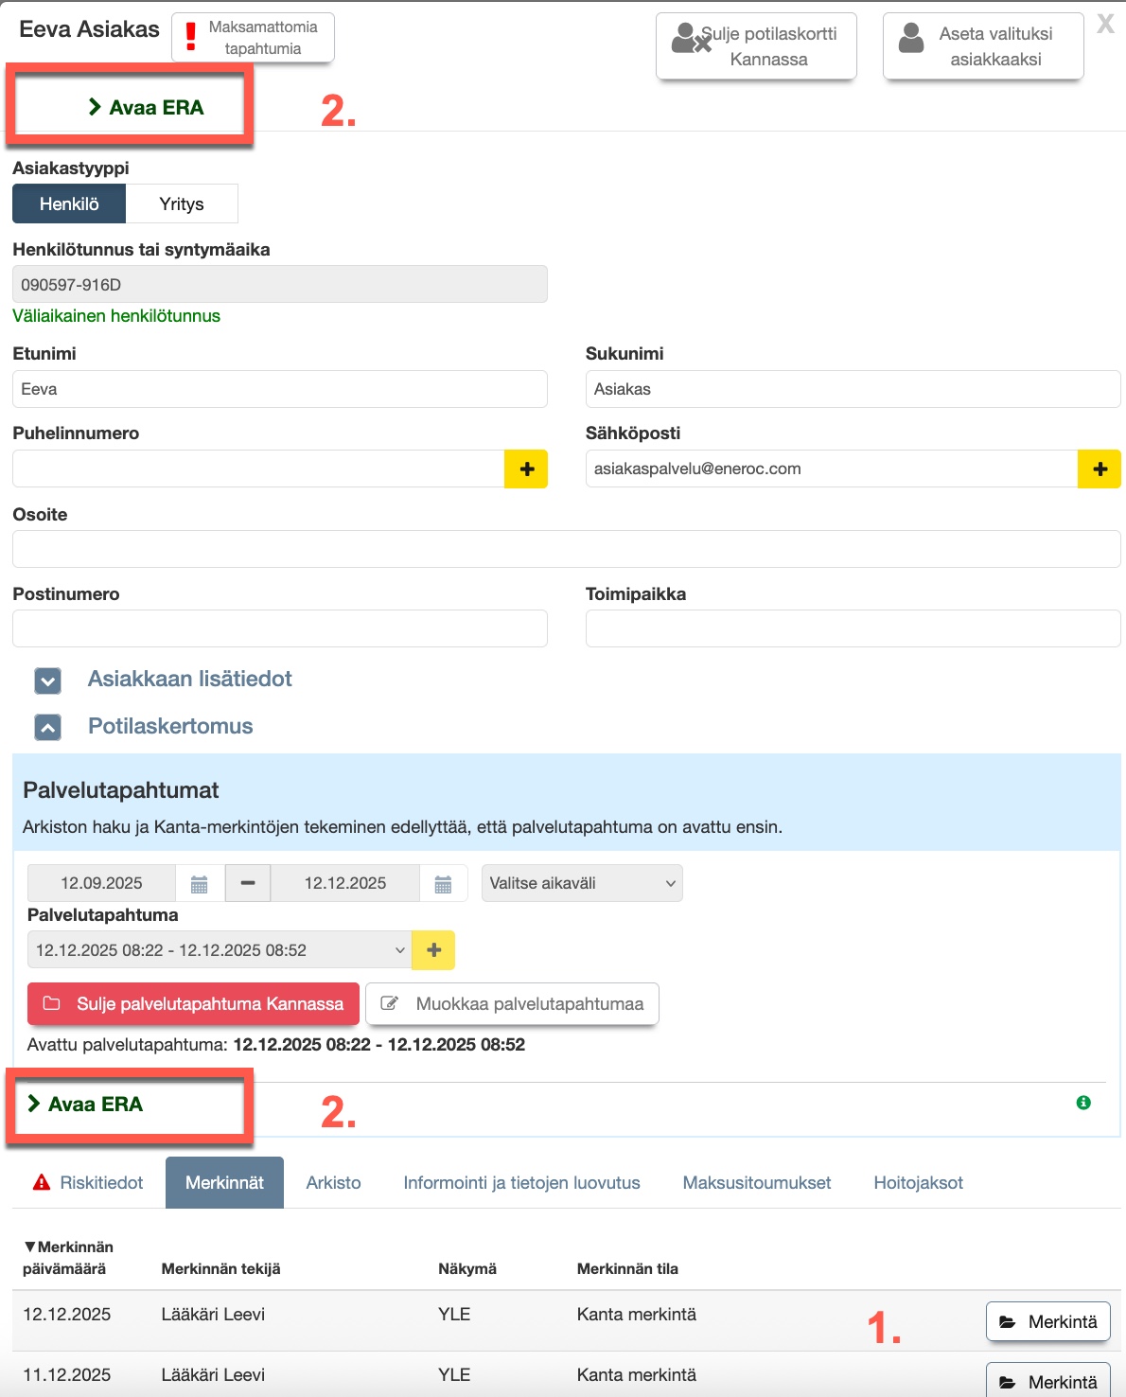
Task: Close the customer card with X
Action: tap(1104, 25)
